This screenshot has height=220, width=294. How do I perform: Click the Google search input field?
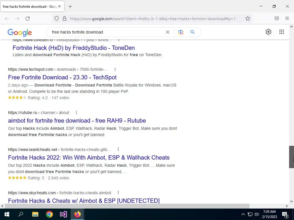(x=107, y=32)
